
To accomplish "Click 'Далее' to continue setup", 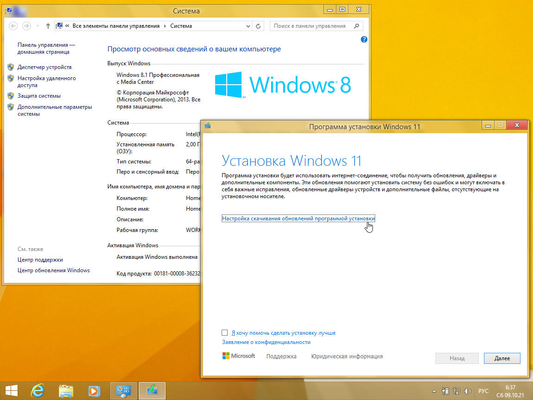I will 502,358.
